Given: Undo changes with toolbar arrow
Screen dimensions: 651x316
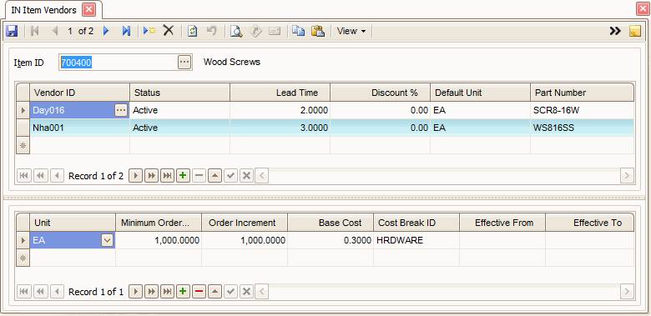Looking at the screenshot, I should coord(212,31).
